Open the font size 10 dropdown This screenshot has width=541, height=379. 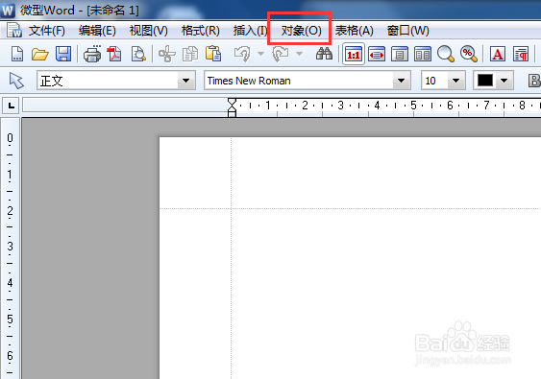455,81
